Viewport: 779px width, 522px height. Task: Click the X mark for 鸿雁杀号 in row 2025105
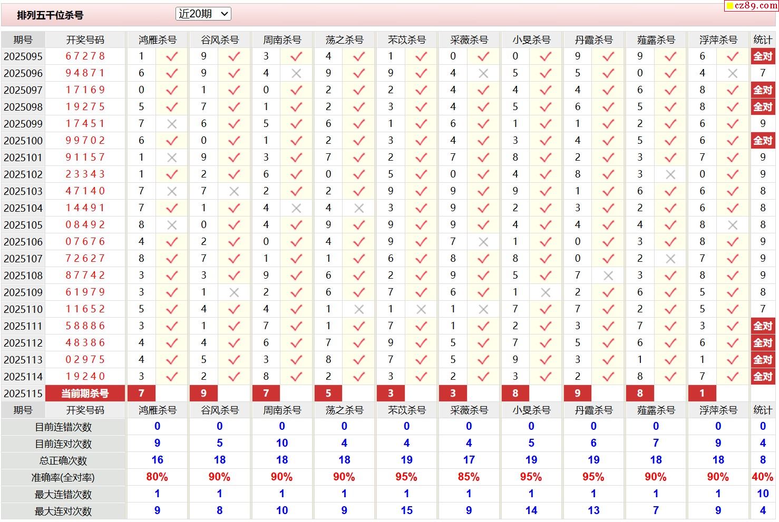(172, 225)
